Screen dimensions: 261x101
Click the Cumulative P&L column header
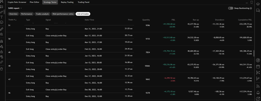[245, 20]
